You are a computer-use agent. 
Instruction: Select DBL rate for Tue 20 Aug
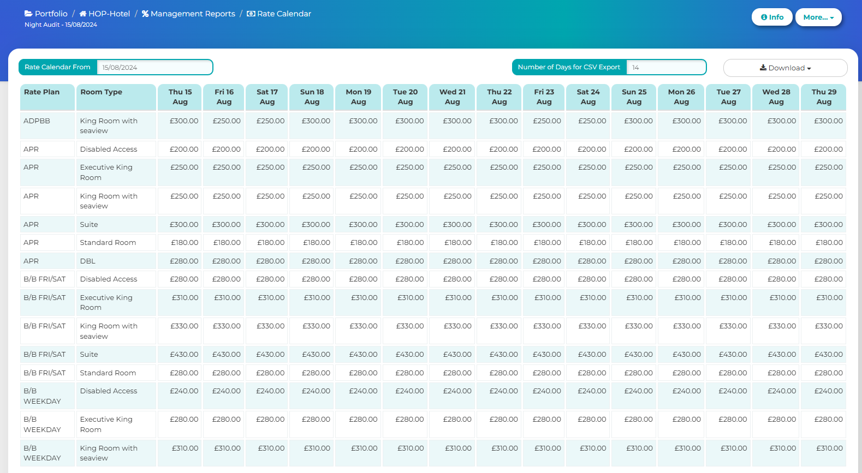pyautogui.click(x=405, y=261)
